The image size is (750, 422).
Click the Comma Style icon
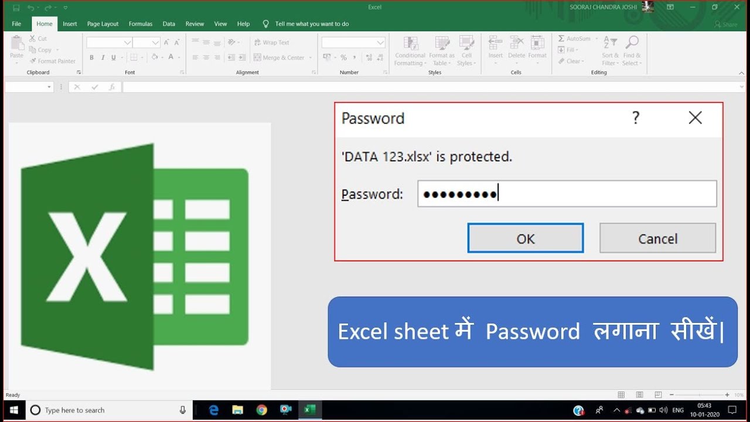click(354, 57)
